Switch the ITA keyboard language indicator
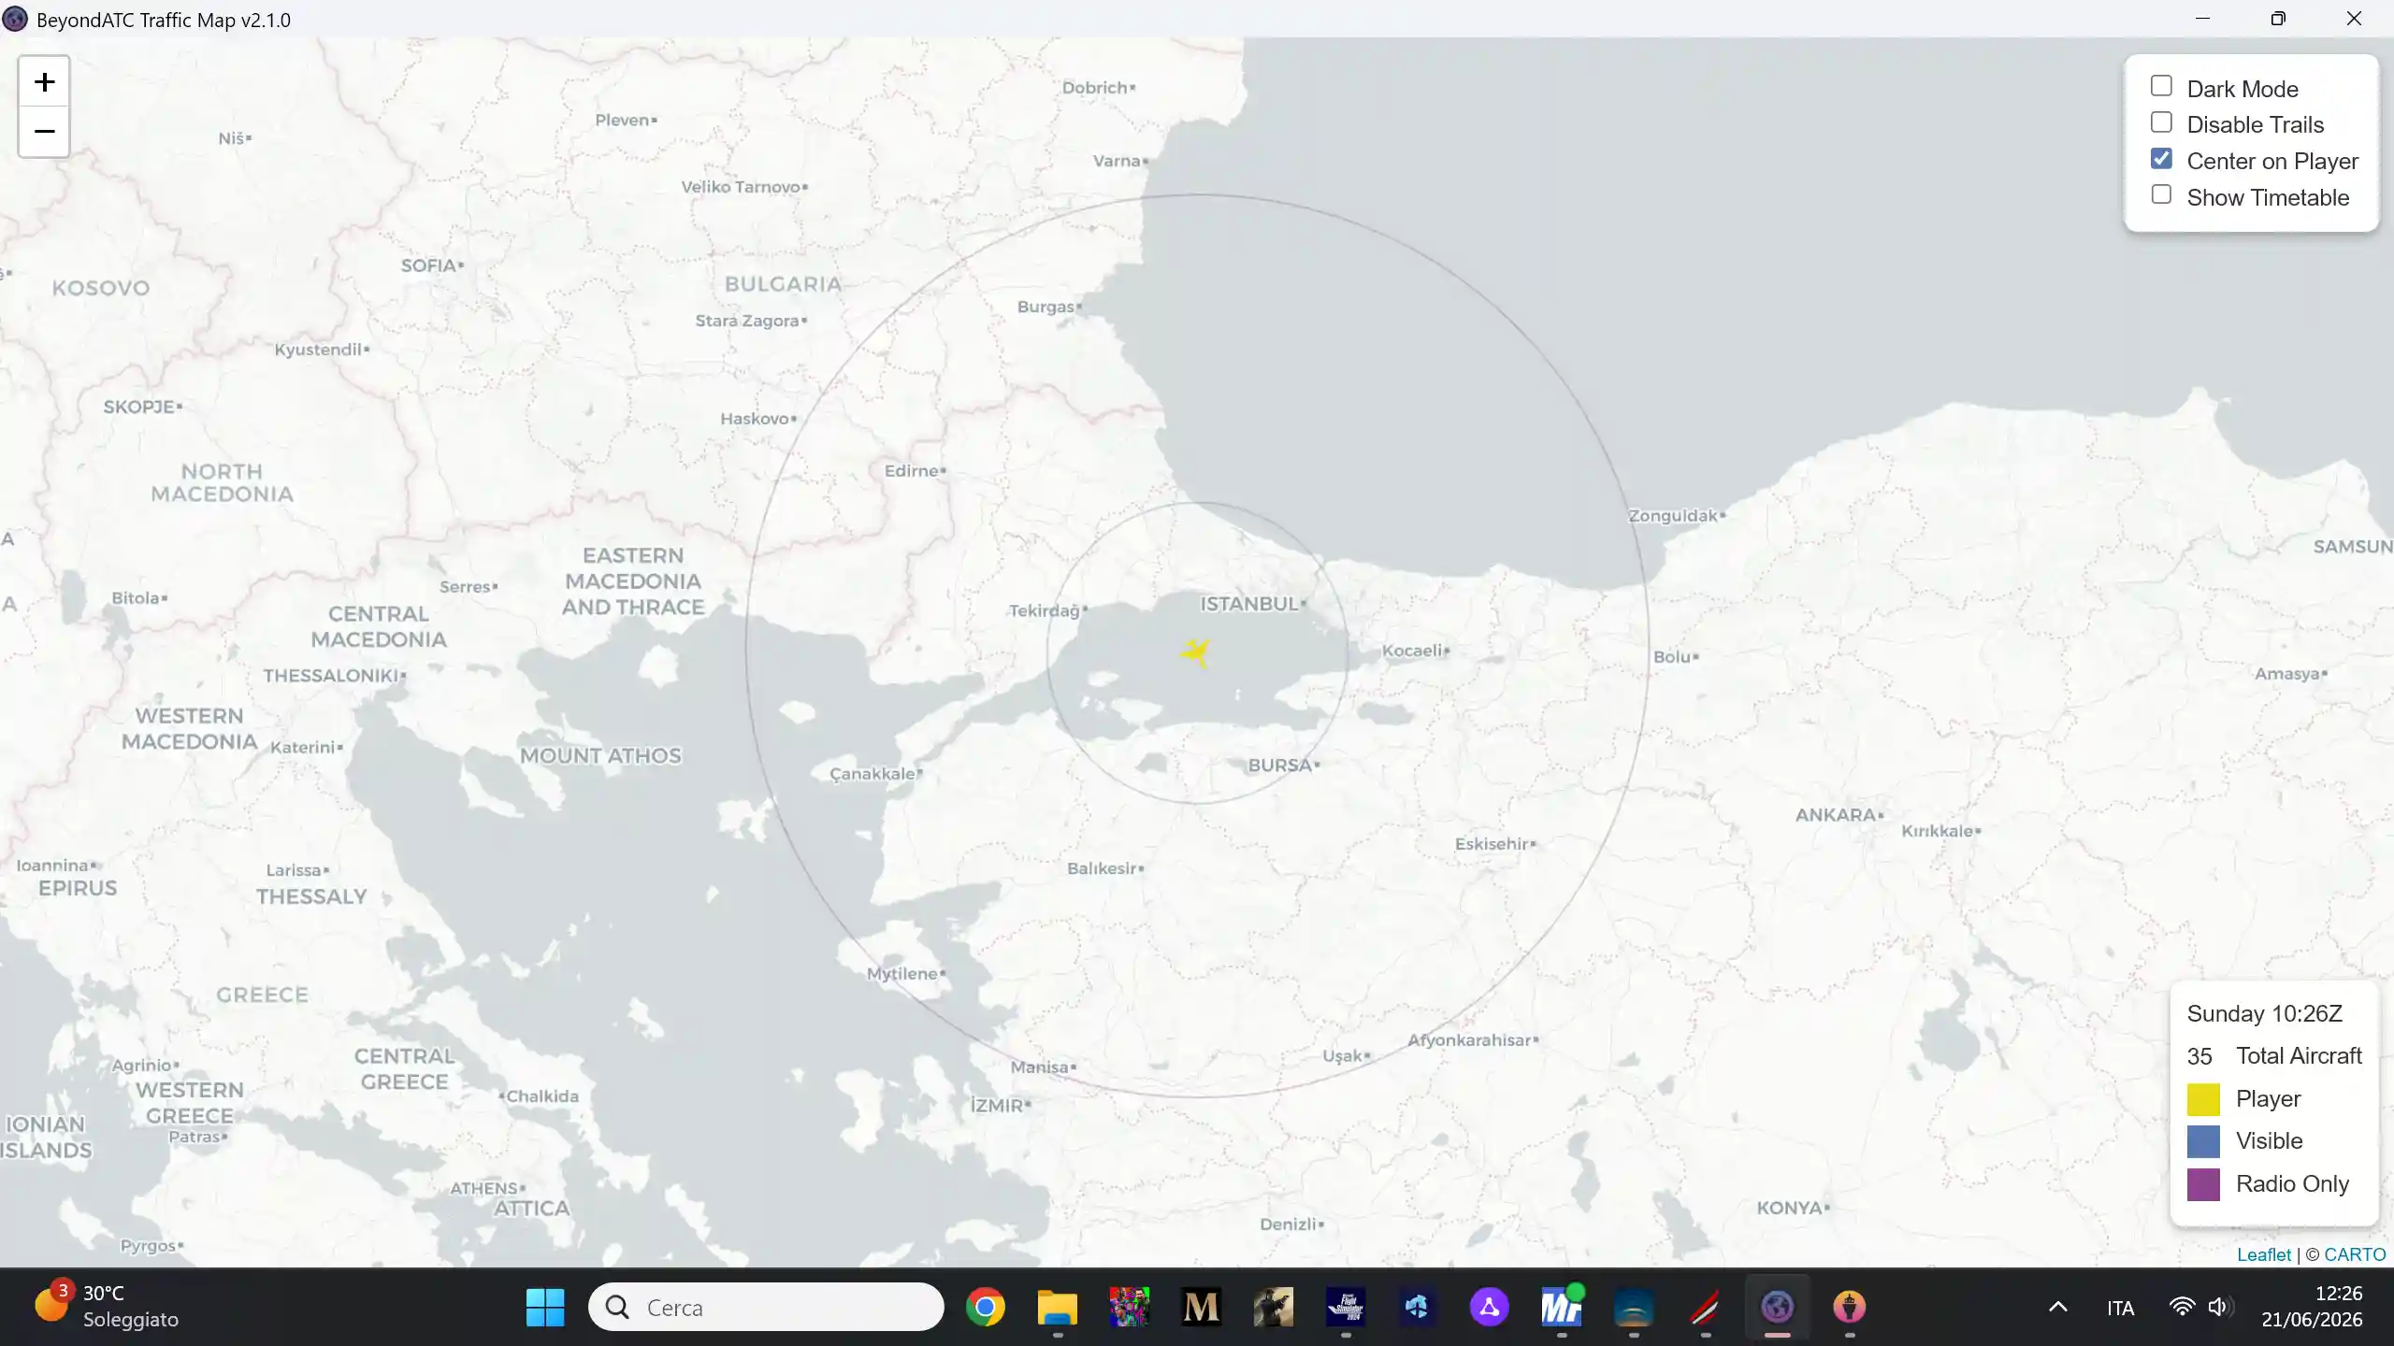 [x=2120, y=1308]
